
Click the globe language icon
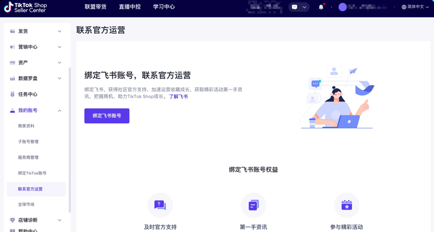(x=404, y=7)
